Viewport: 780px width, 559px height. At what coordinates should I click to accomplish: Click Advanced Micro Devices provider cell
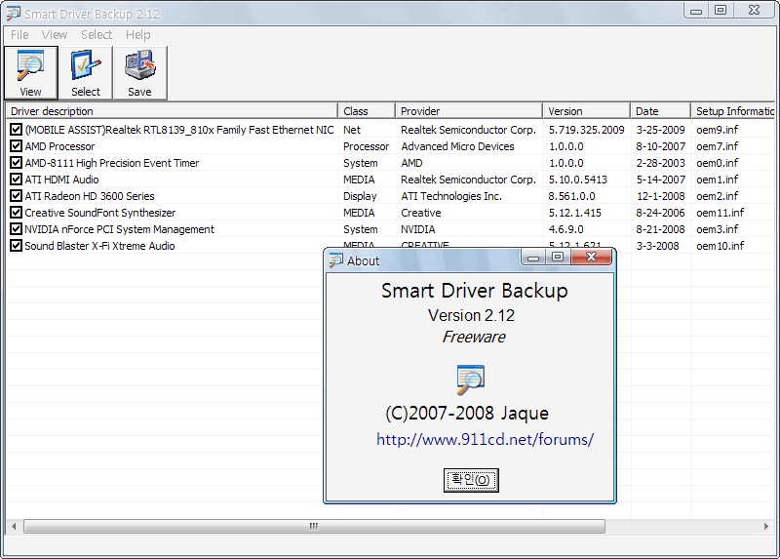(x=457, y=146)
